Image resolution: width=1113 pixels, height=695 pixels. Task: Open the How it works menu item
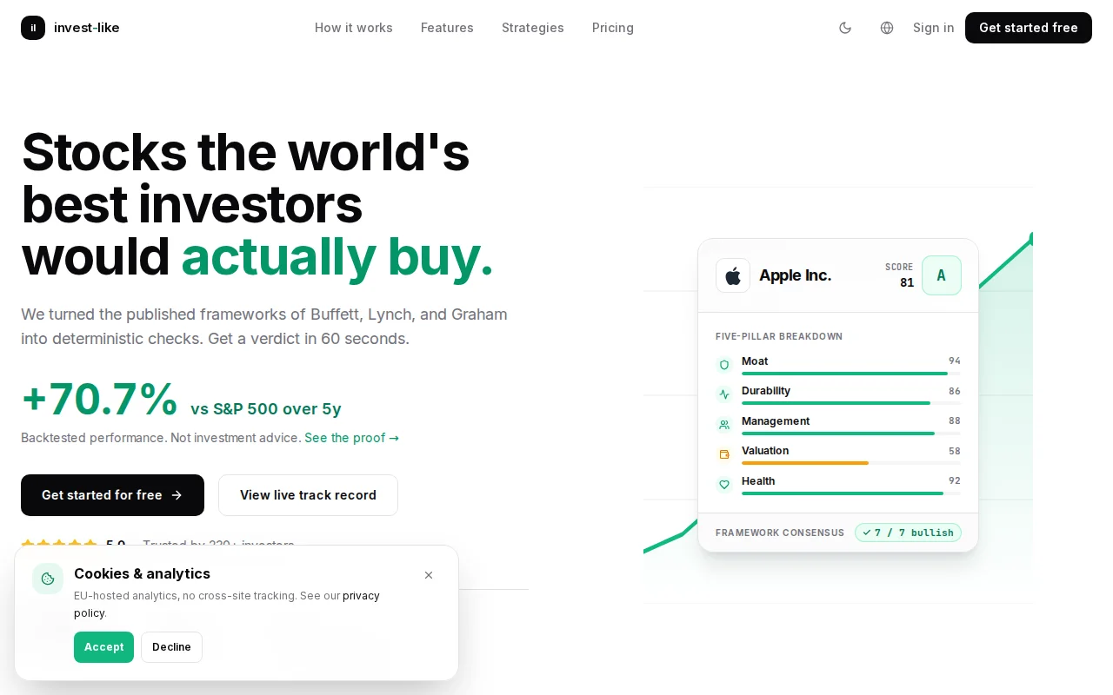(x=354, y=28)
